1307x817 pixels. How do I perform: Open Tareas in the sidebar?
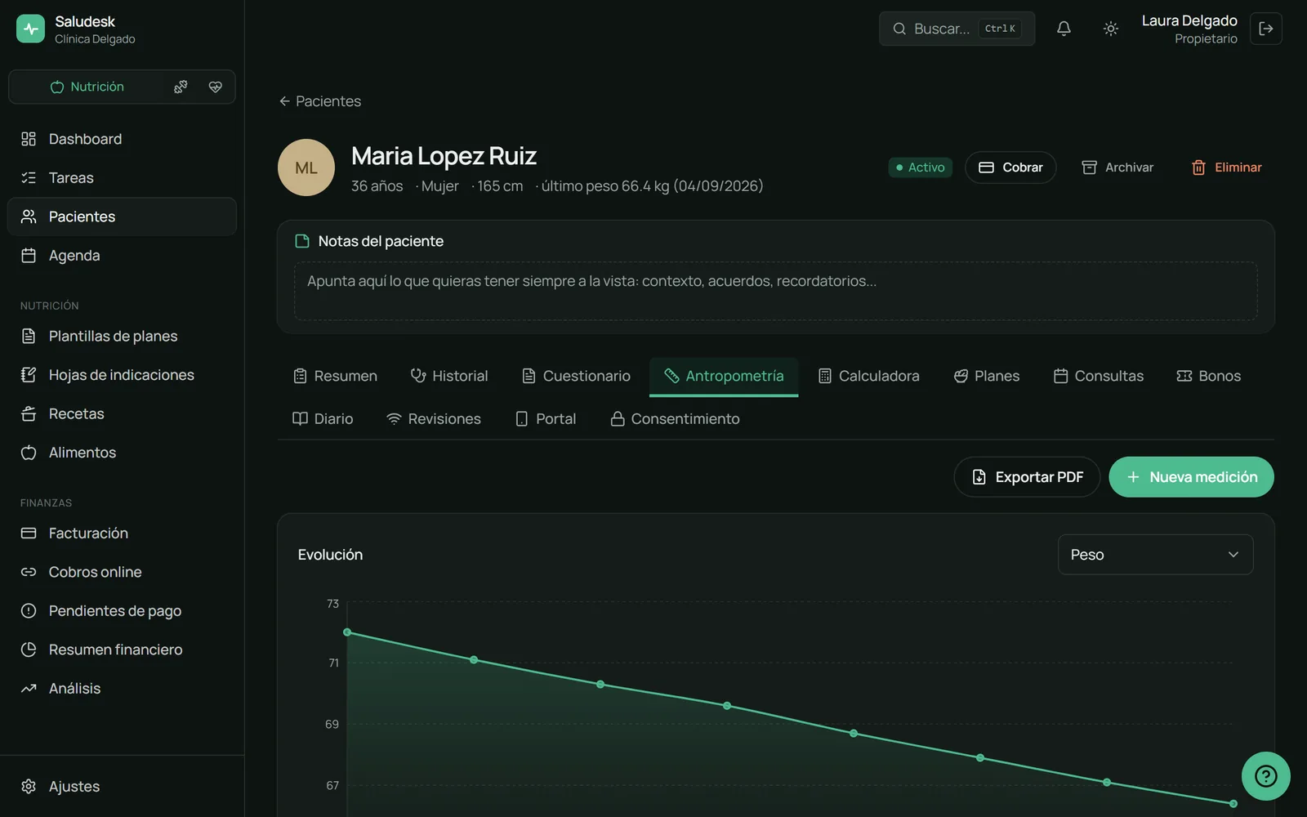point(122,177)
